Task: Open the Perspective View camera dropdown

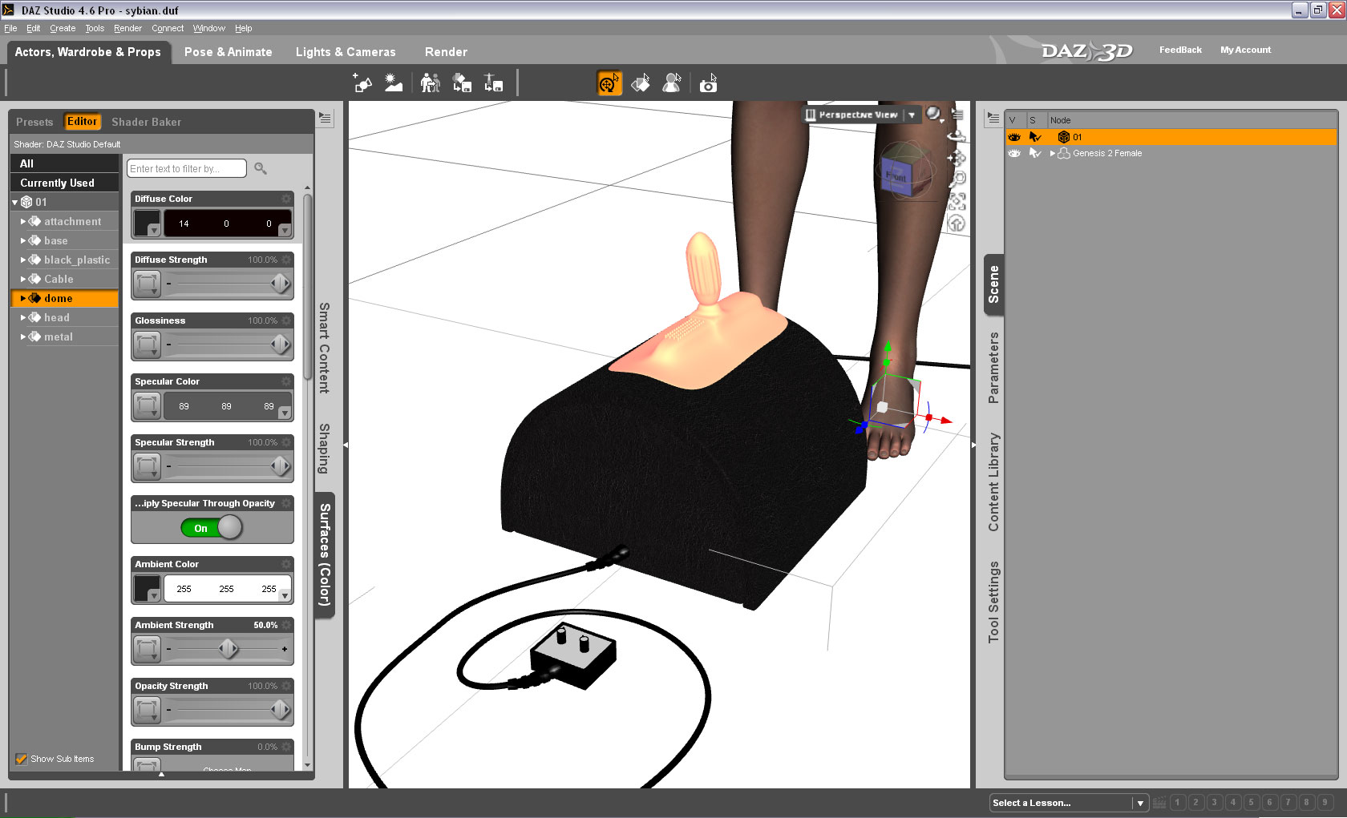Action: pyautogui.click(x=912, y=115)
